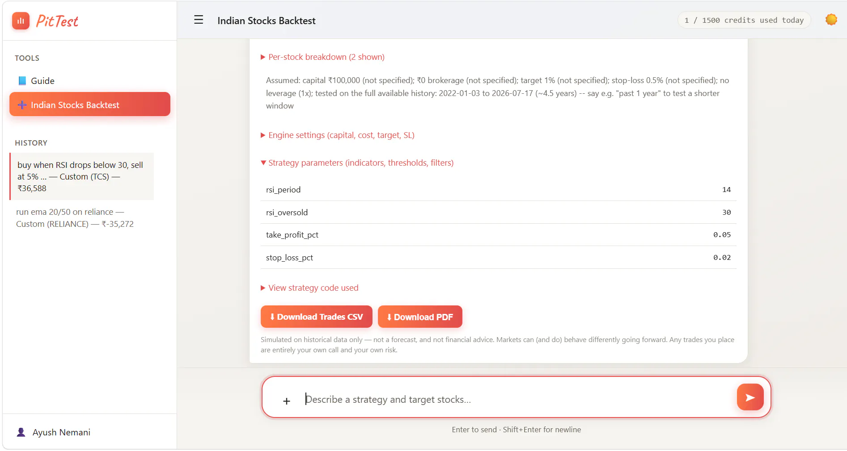Click the plus icon on Indian Stocks Backtest
Viewport: 847px width, 451px height.
(x=22, y=105)
